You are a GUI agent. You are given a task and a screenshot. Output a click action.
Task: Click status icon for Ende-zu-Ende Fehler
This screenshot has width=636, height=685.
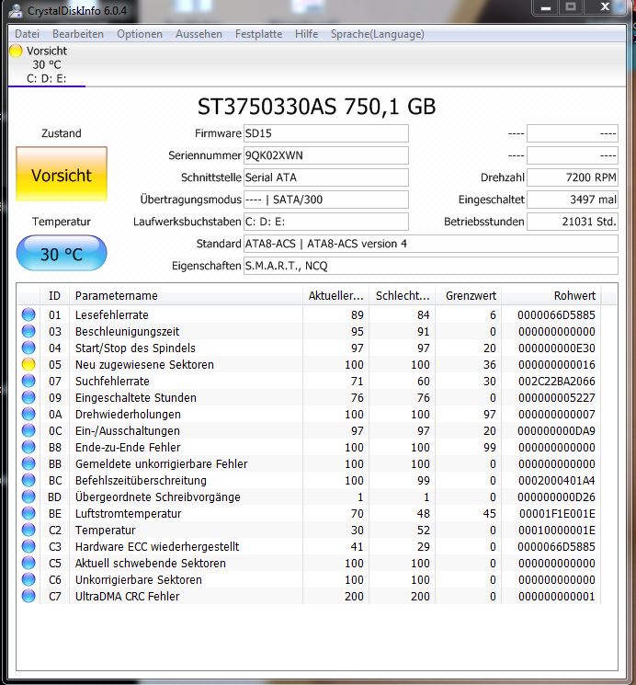tap(28, 448)
